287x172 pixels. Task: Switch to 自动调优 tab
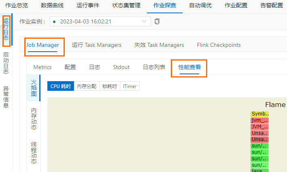[x=200, y=6]
